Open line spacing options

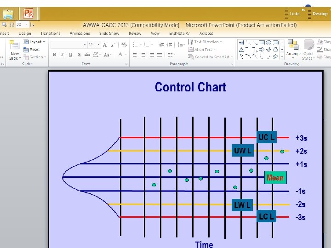coord(181,45)
